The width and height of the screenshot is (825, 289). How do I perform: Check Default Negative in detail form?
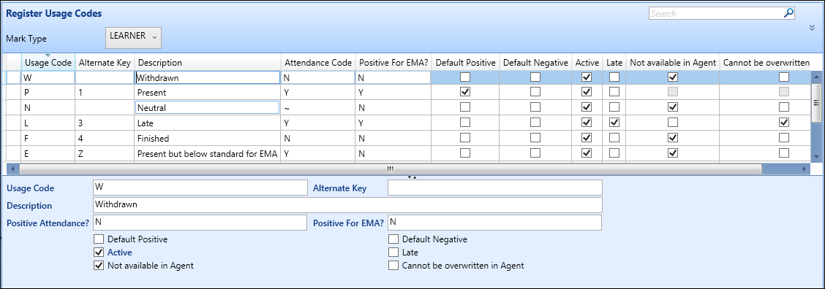[x=393, y=239]
